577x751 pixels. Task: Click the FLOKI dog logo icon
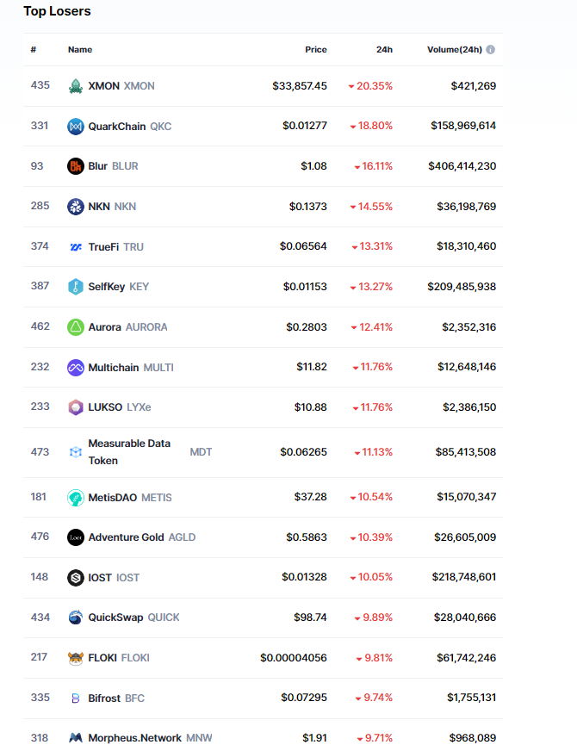76,658
